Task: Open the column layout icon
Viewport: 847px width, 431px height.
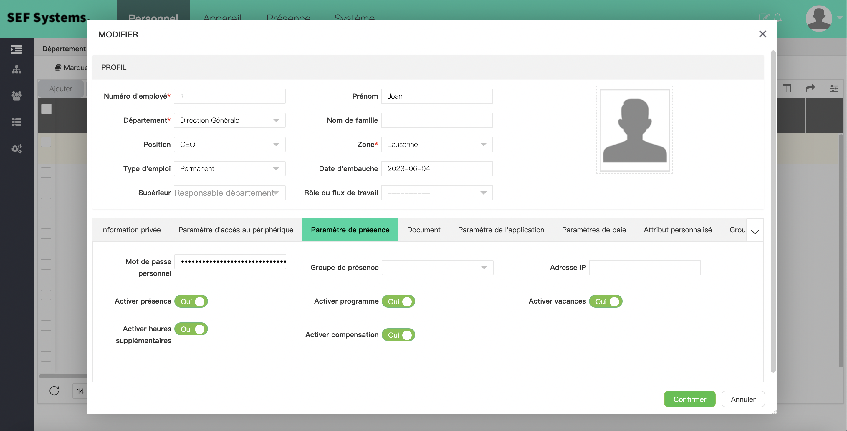Action: pyautogui.click(x=787, y=88)
